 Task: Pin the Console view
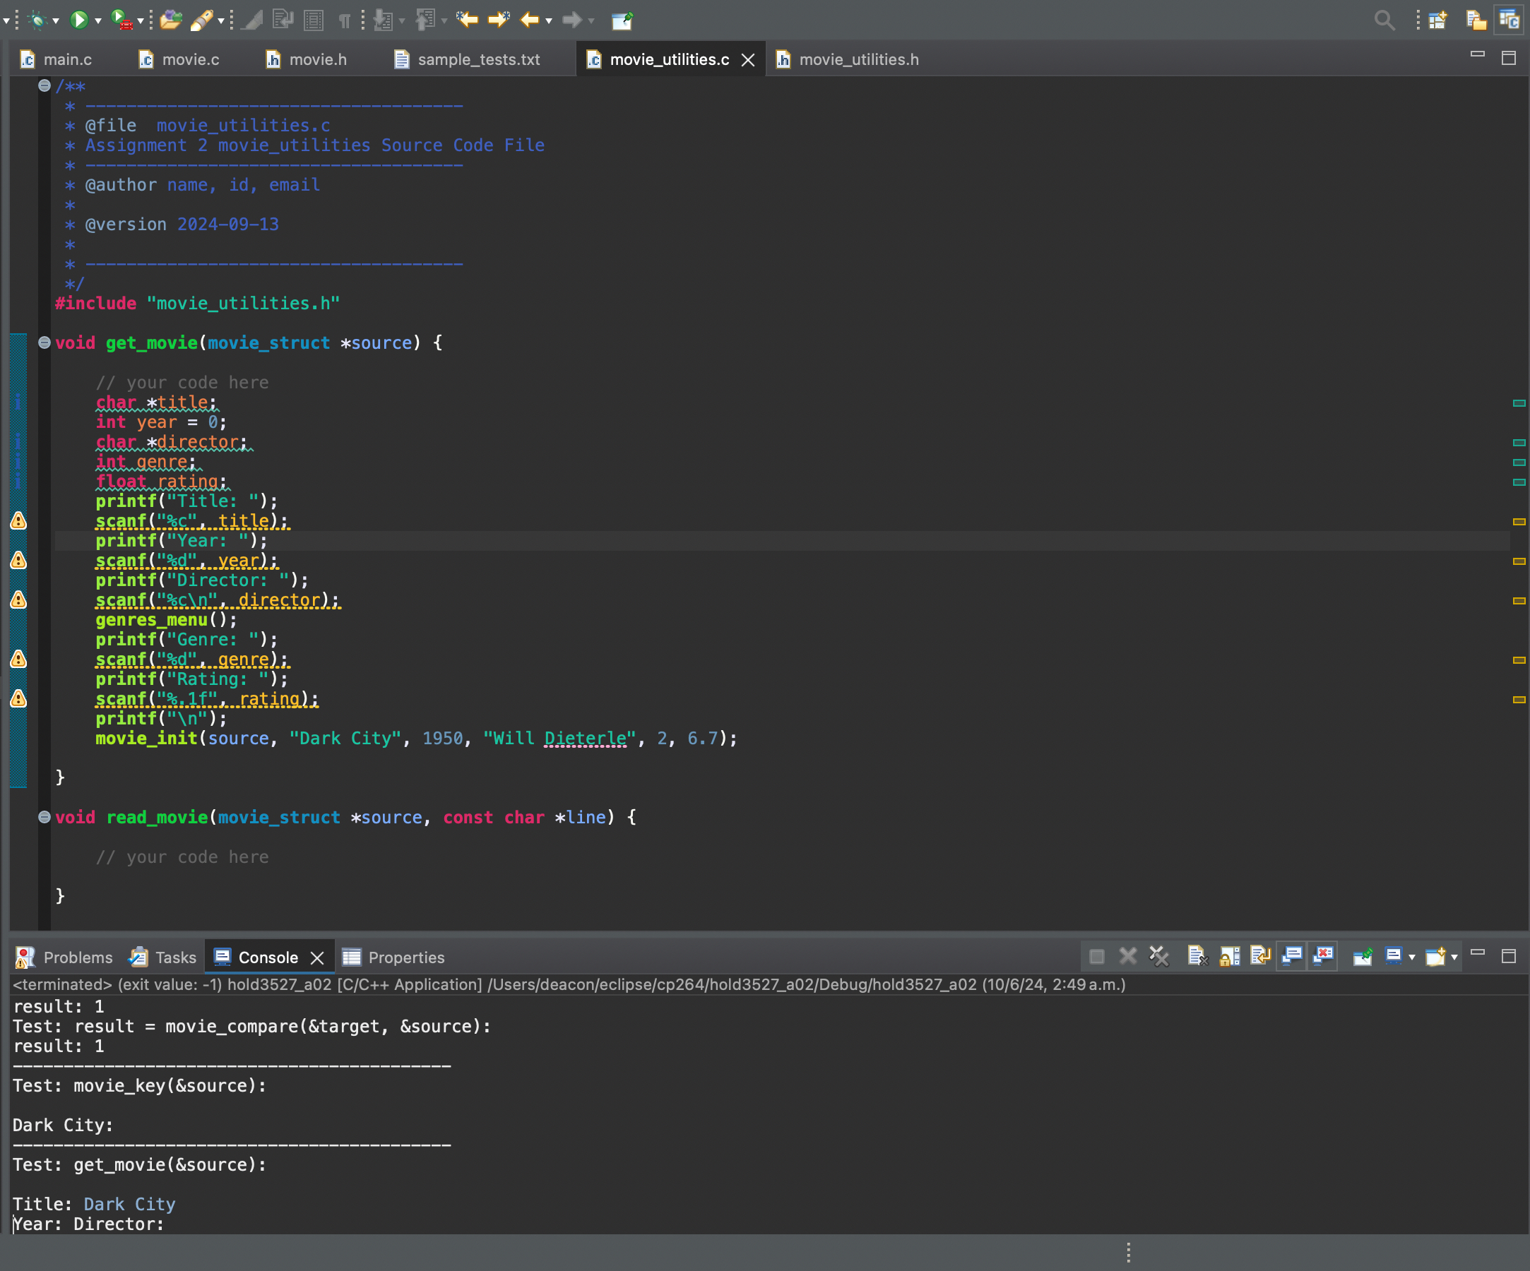coord(1363,956)
